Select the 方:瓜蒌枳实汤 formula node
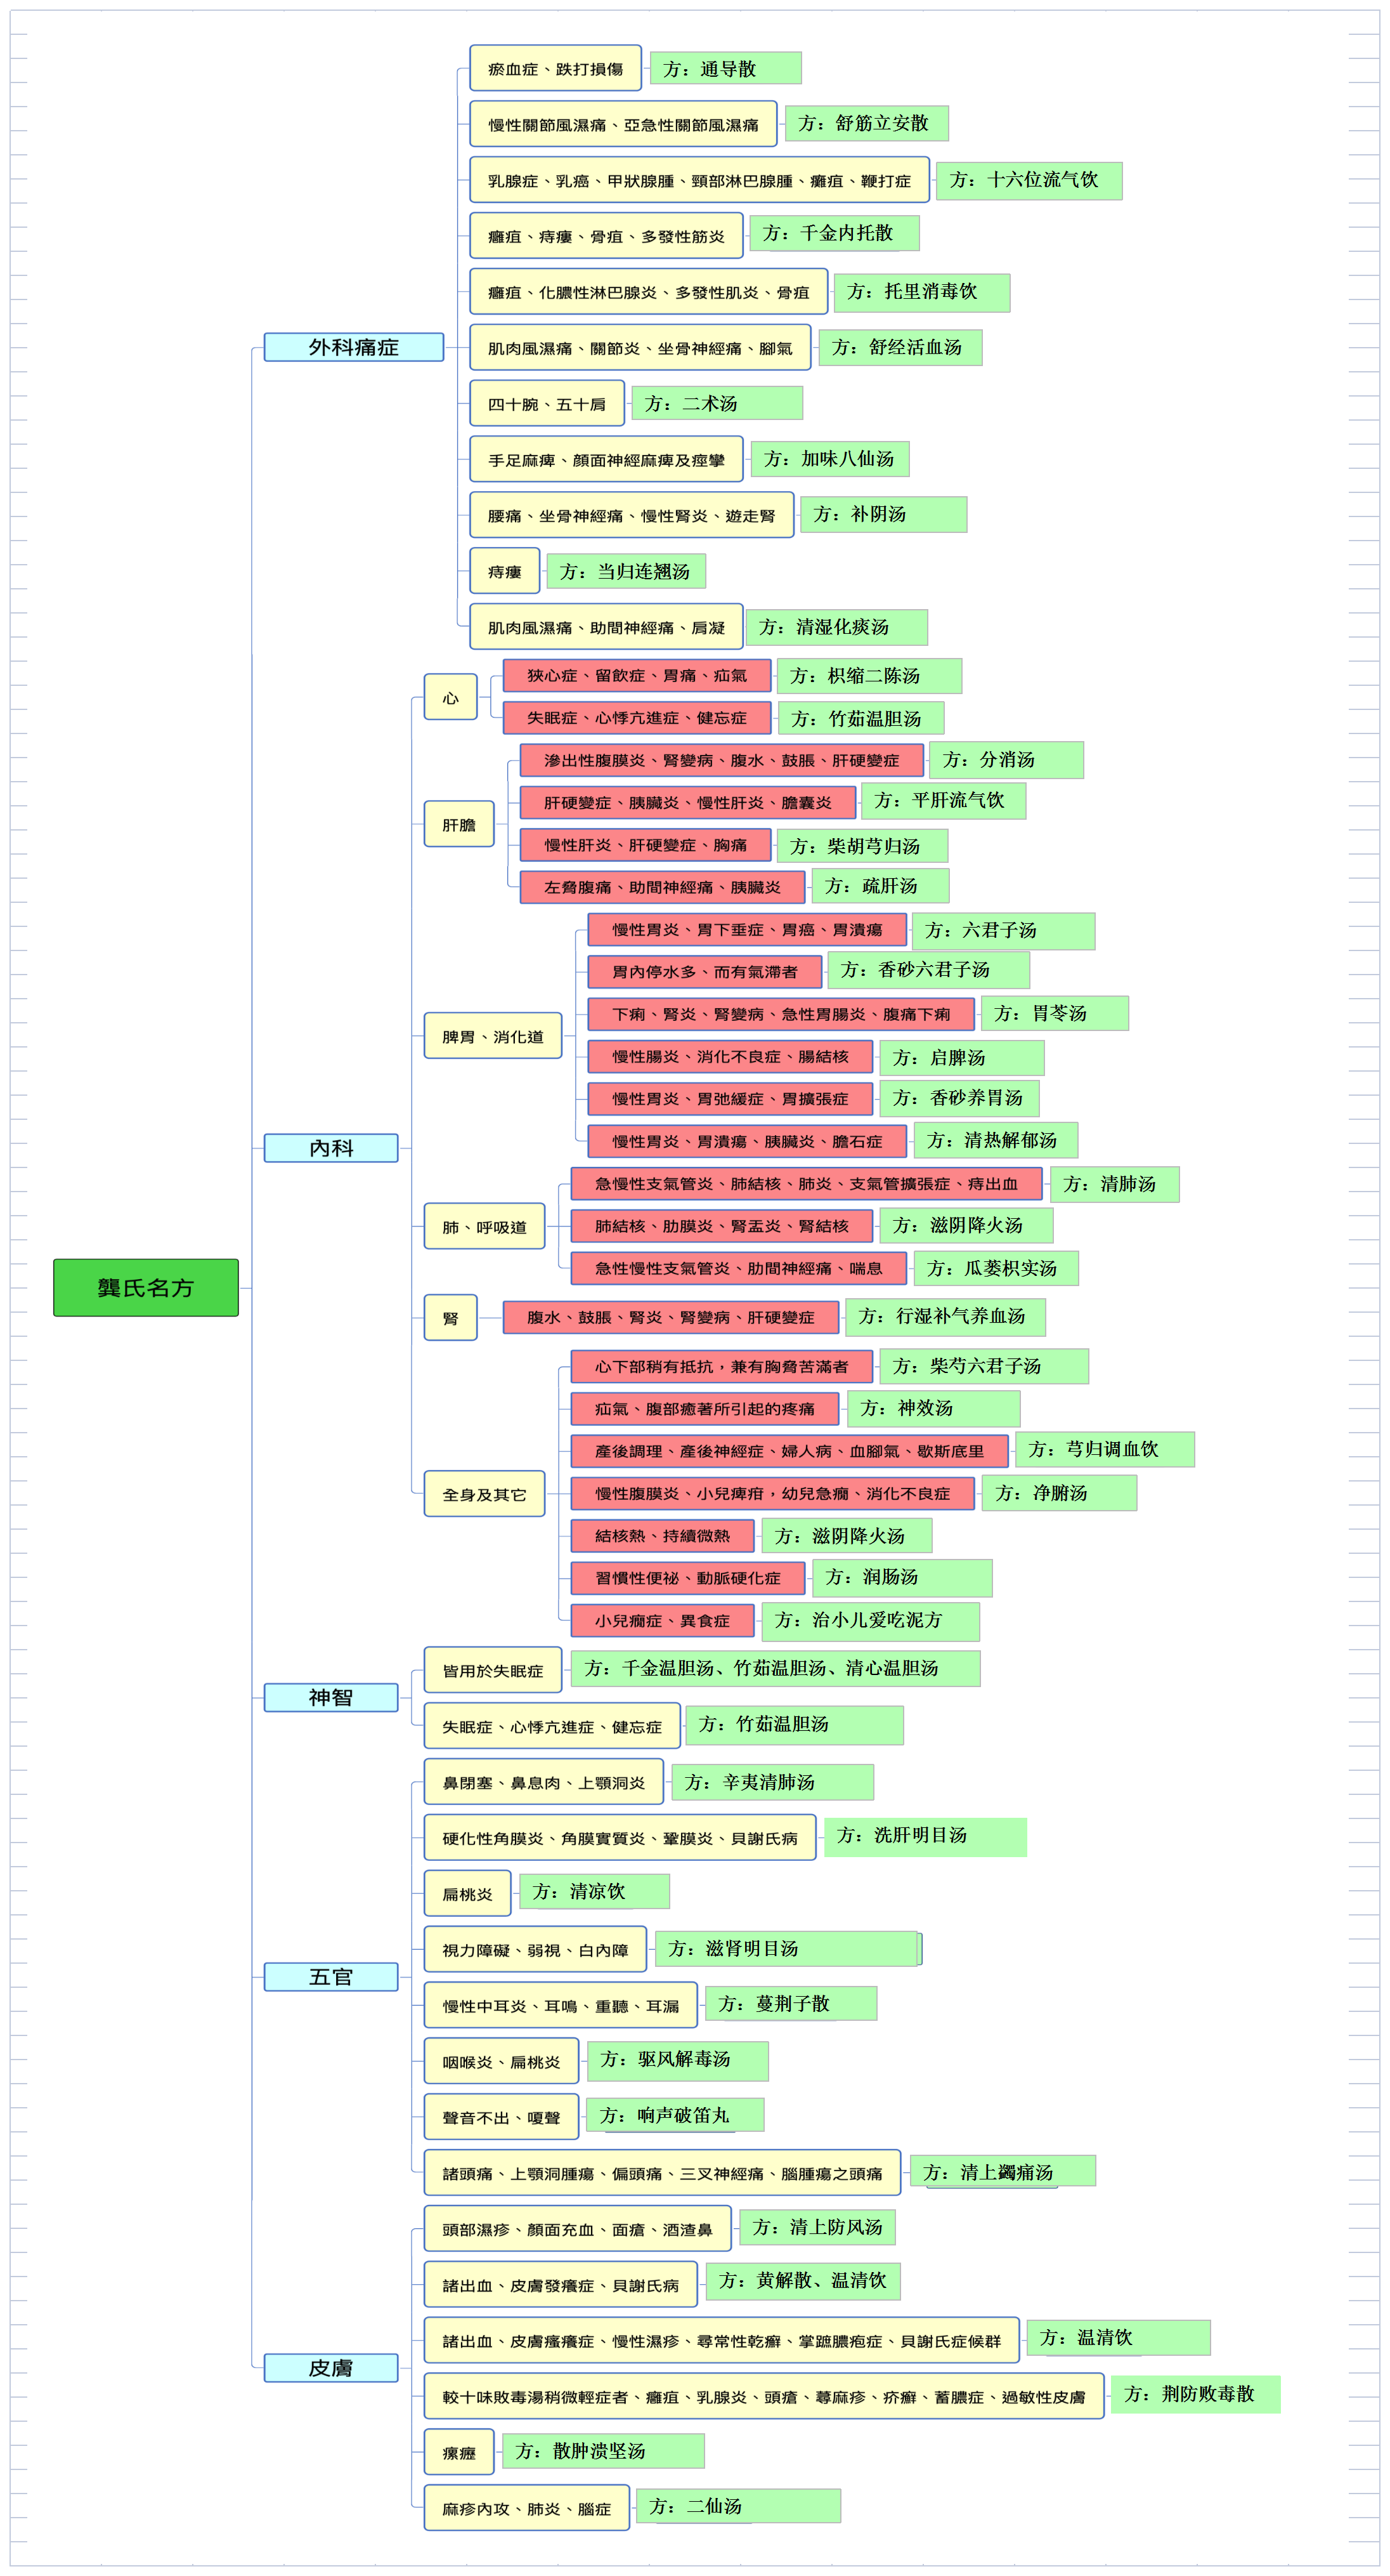Screen dimensions: 1390x2576 click(x=996, y=1268)
